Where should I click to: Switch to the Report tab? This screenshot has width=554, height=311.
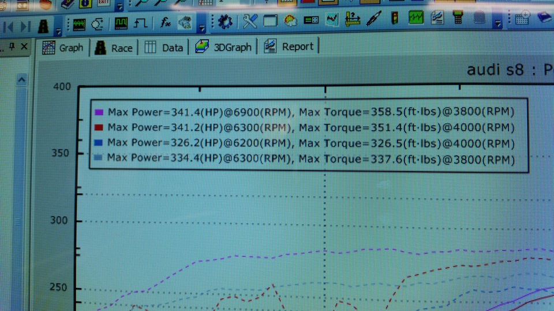pos(289,46)
